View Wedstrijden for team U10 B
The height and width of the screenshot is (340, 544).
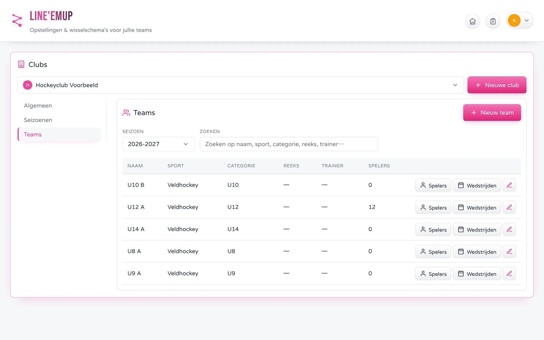point(477,185)
